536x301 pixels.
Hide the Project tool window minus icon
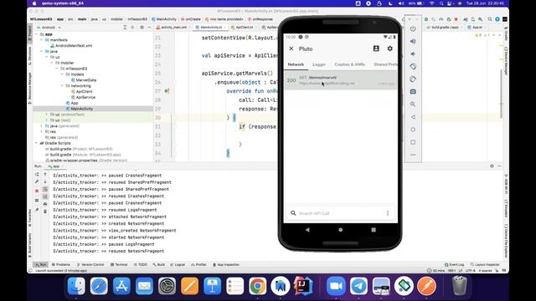(149, 28)
